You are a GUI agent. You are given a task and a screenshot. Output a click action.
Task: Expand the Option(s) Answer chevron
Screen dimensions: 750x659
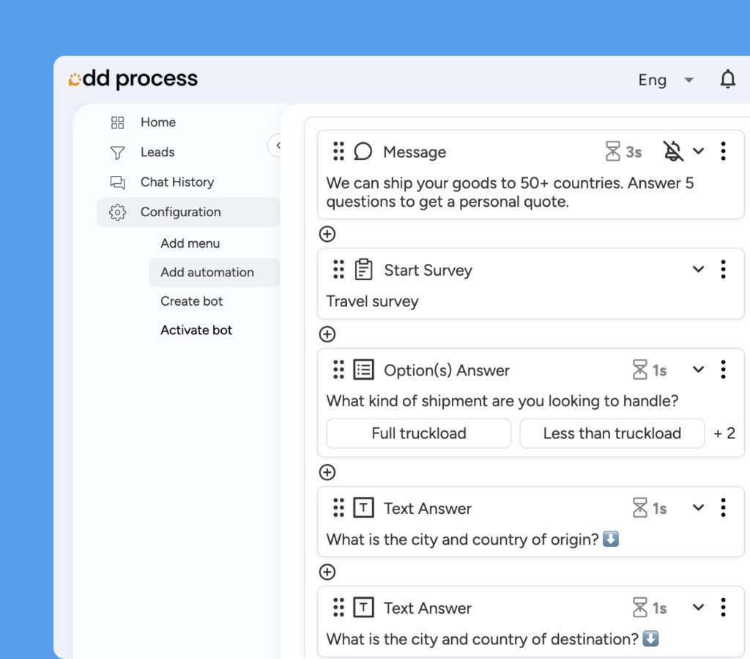point(698,369)
